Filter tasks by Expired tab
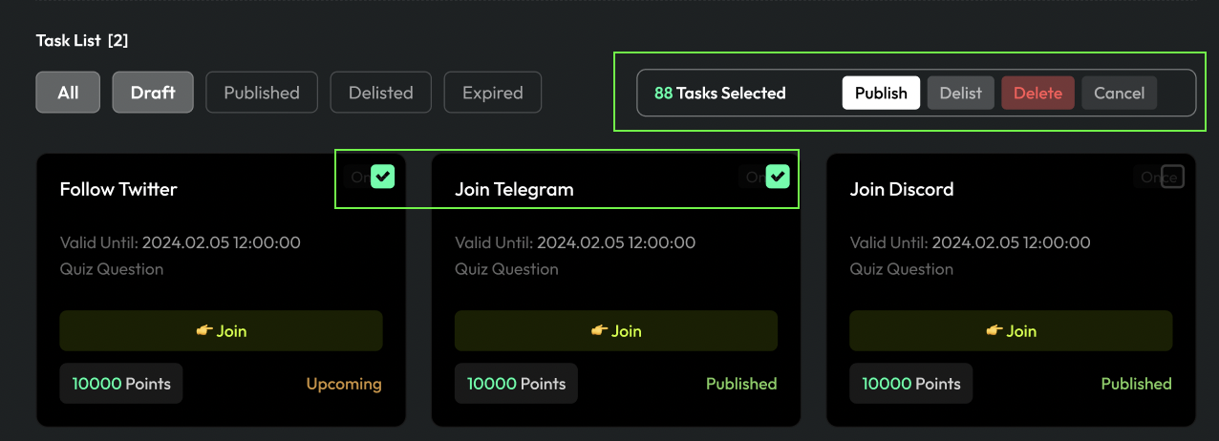Viewport: 1219px width, 441px height. (492, 93)
